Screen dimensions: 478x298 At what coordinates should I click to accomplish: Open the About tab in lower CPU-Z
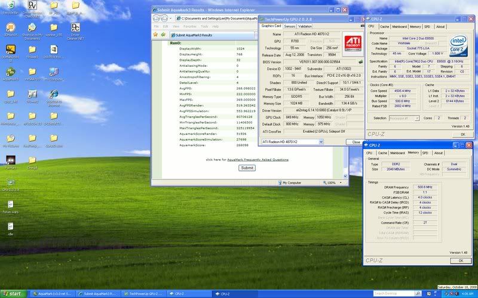[x=439, y=153]
